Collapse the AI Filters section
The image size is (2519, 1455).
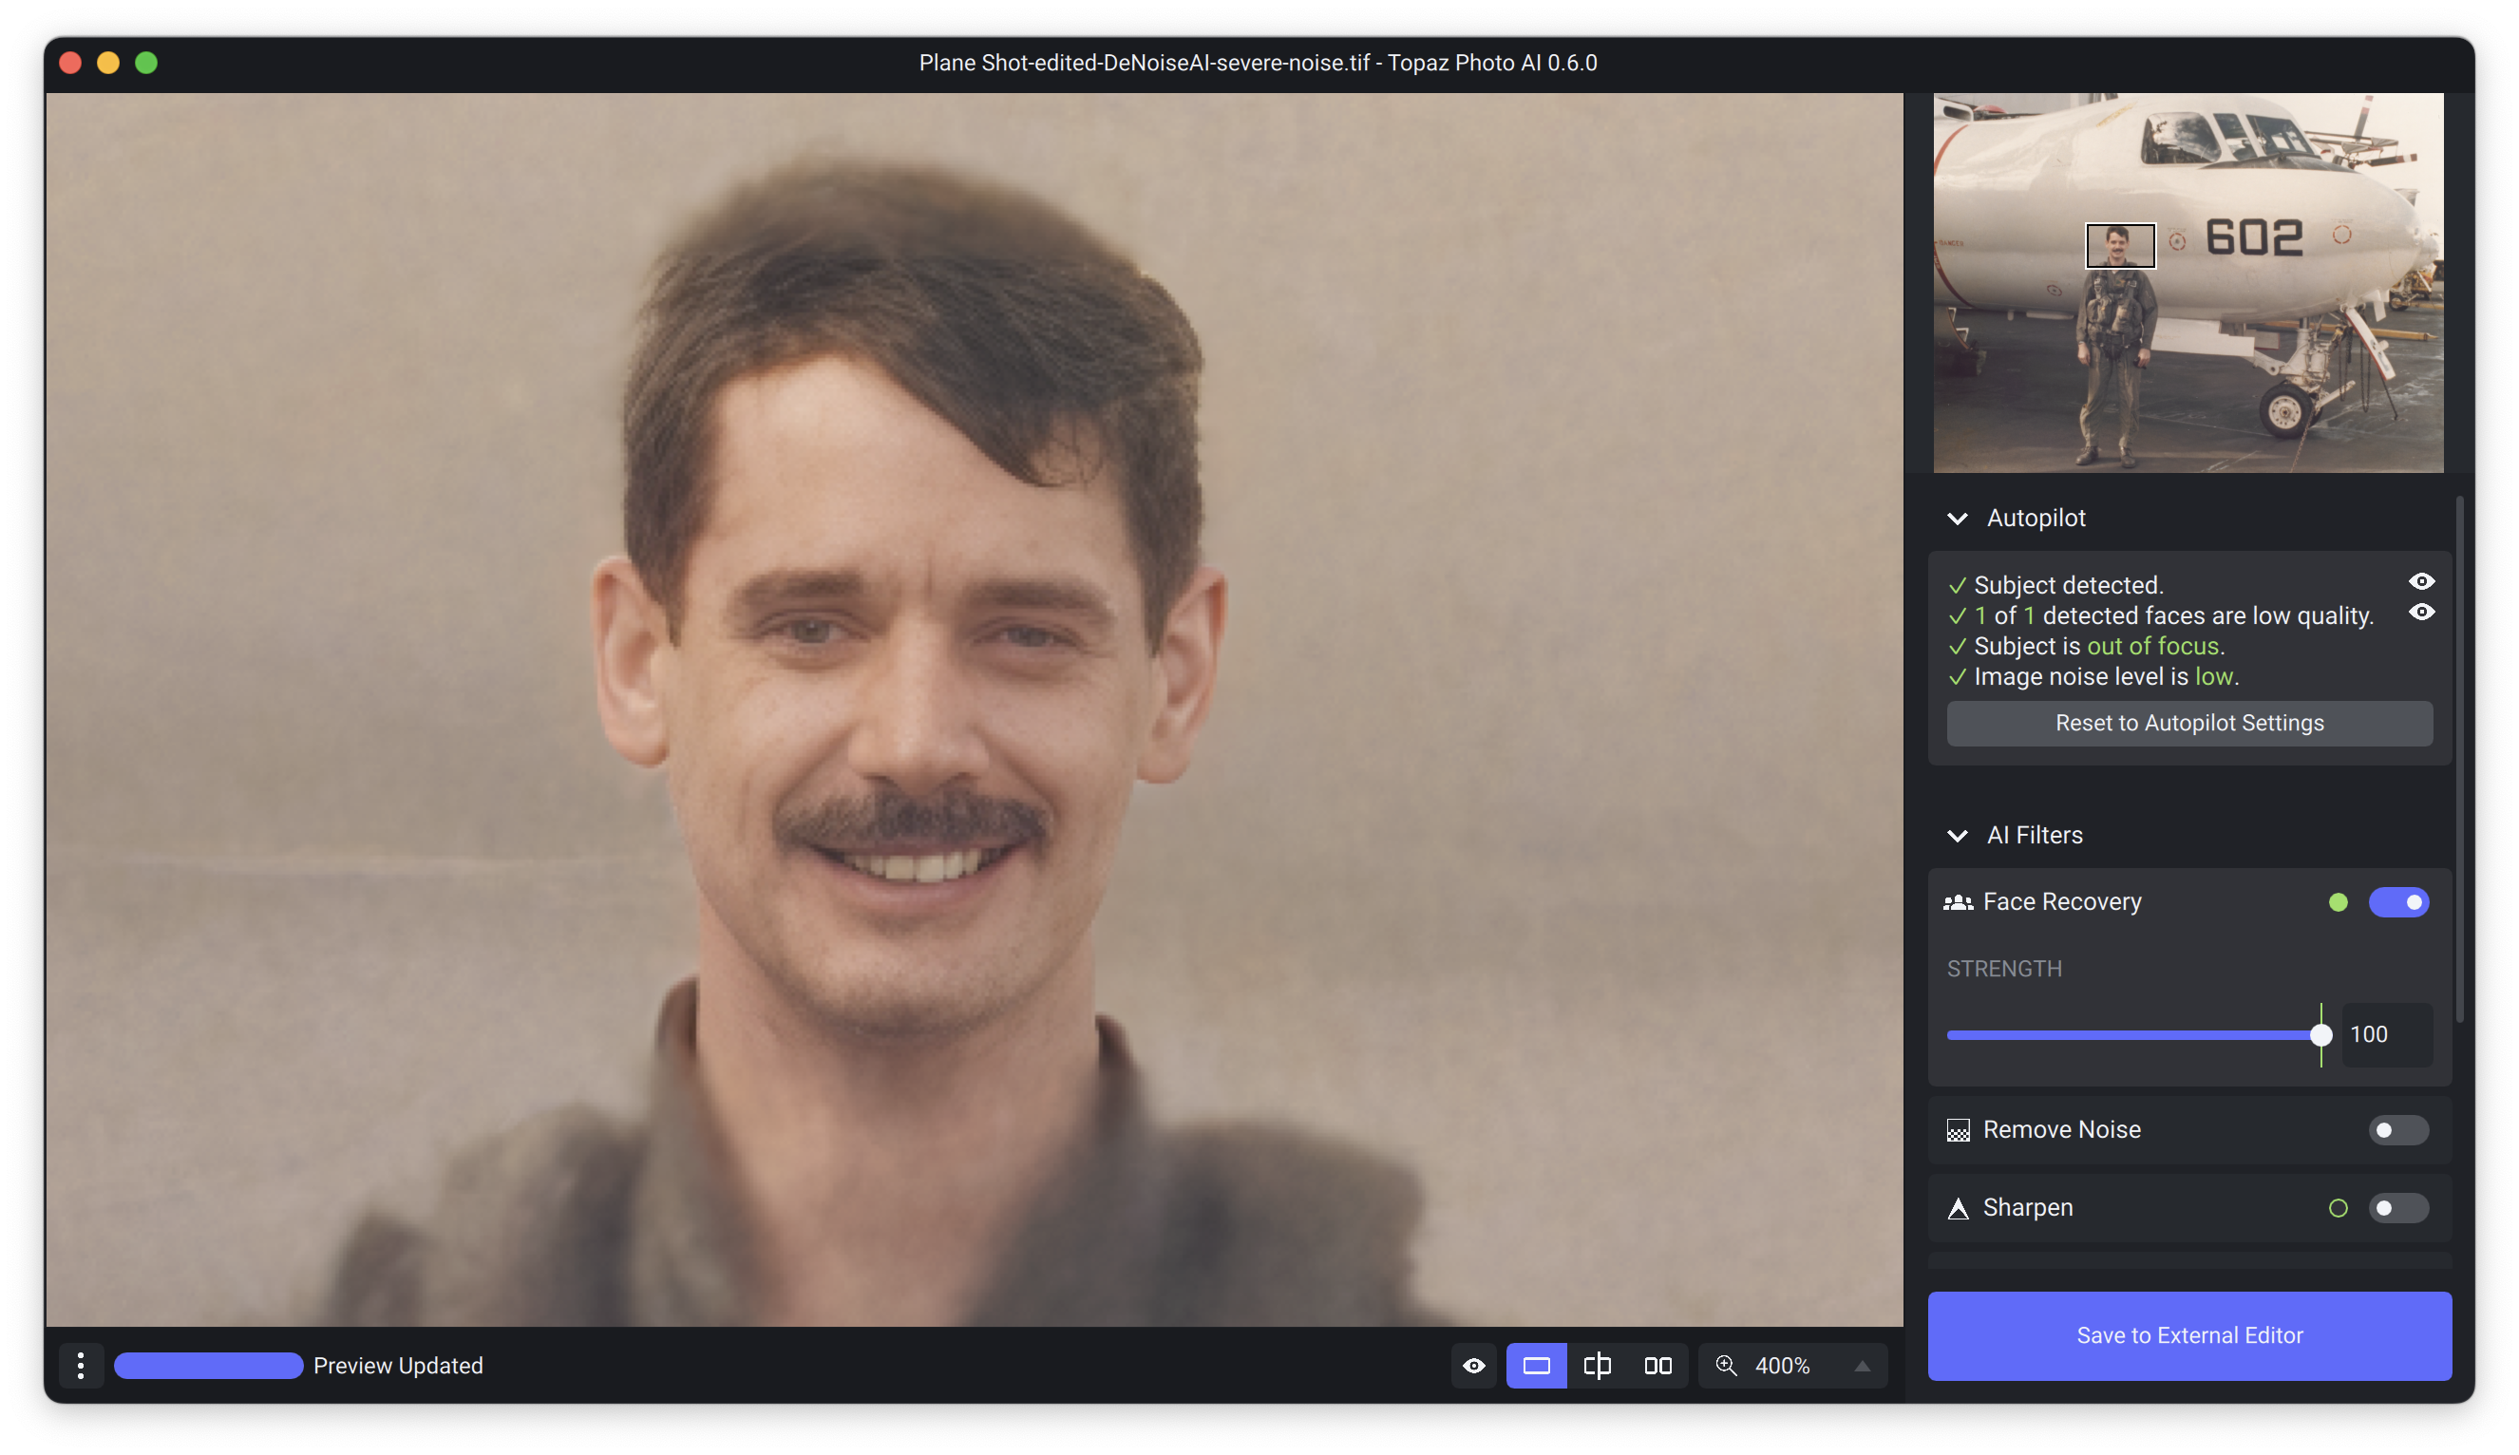click(x=1958, y=836)
